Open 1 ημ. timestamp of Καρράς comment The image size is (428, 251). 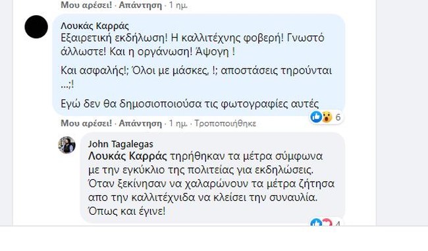[178, 123]
